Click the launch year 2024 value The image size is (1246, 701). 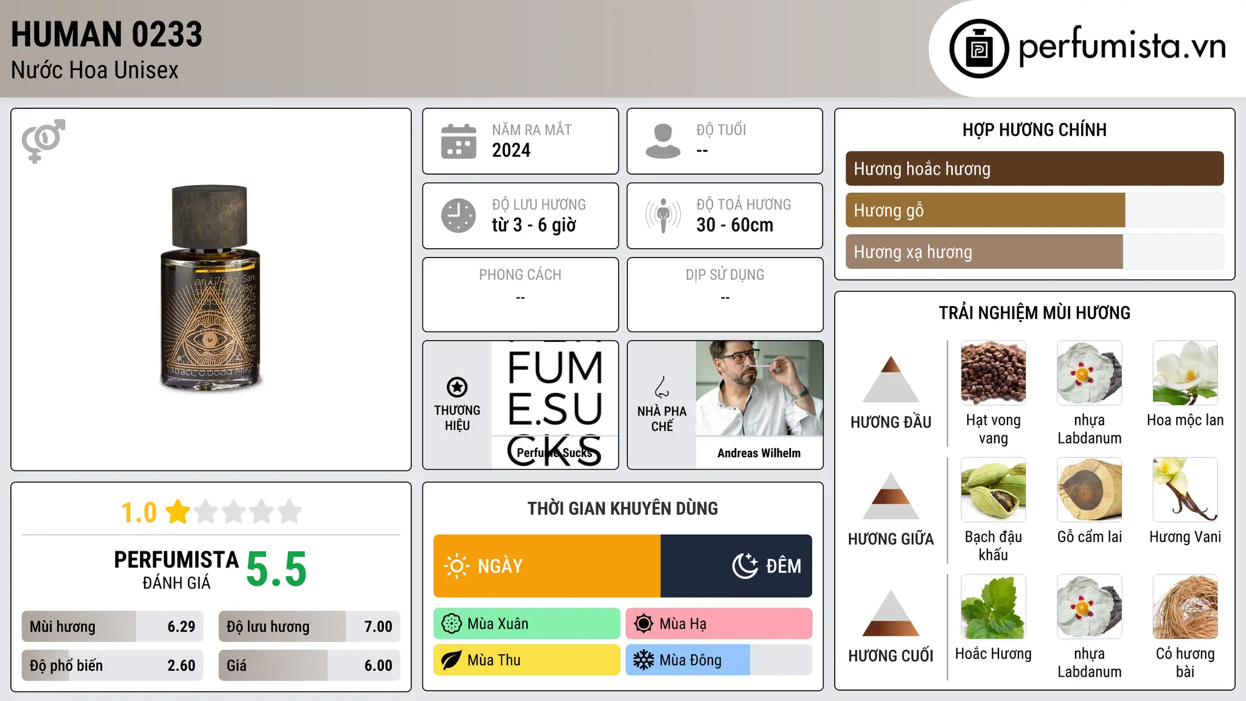(x=511, y=150)
